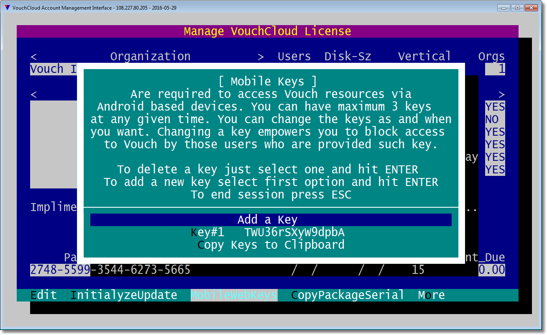The width and height of the screenshot is (547, 335).
Task: Click right arrow after Organization header
Action: pyautogui.click(x=261, y=57)
